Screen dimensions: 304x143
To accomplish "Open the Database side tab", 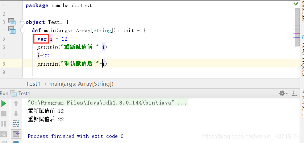I will [x=303, y=12].
